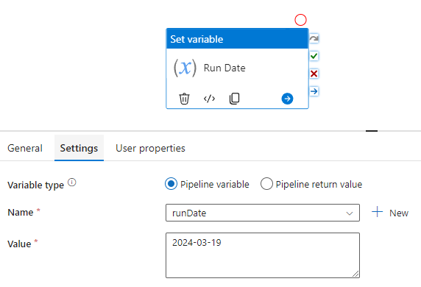Grab the panel divider collapse handle
Viewport: 421px width, 287px height.
[x=372, y=131]
